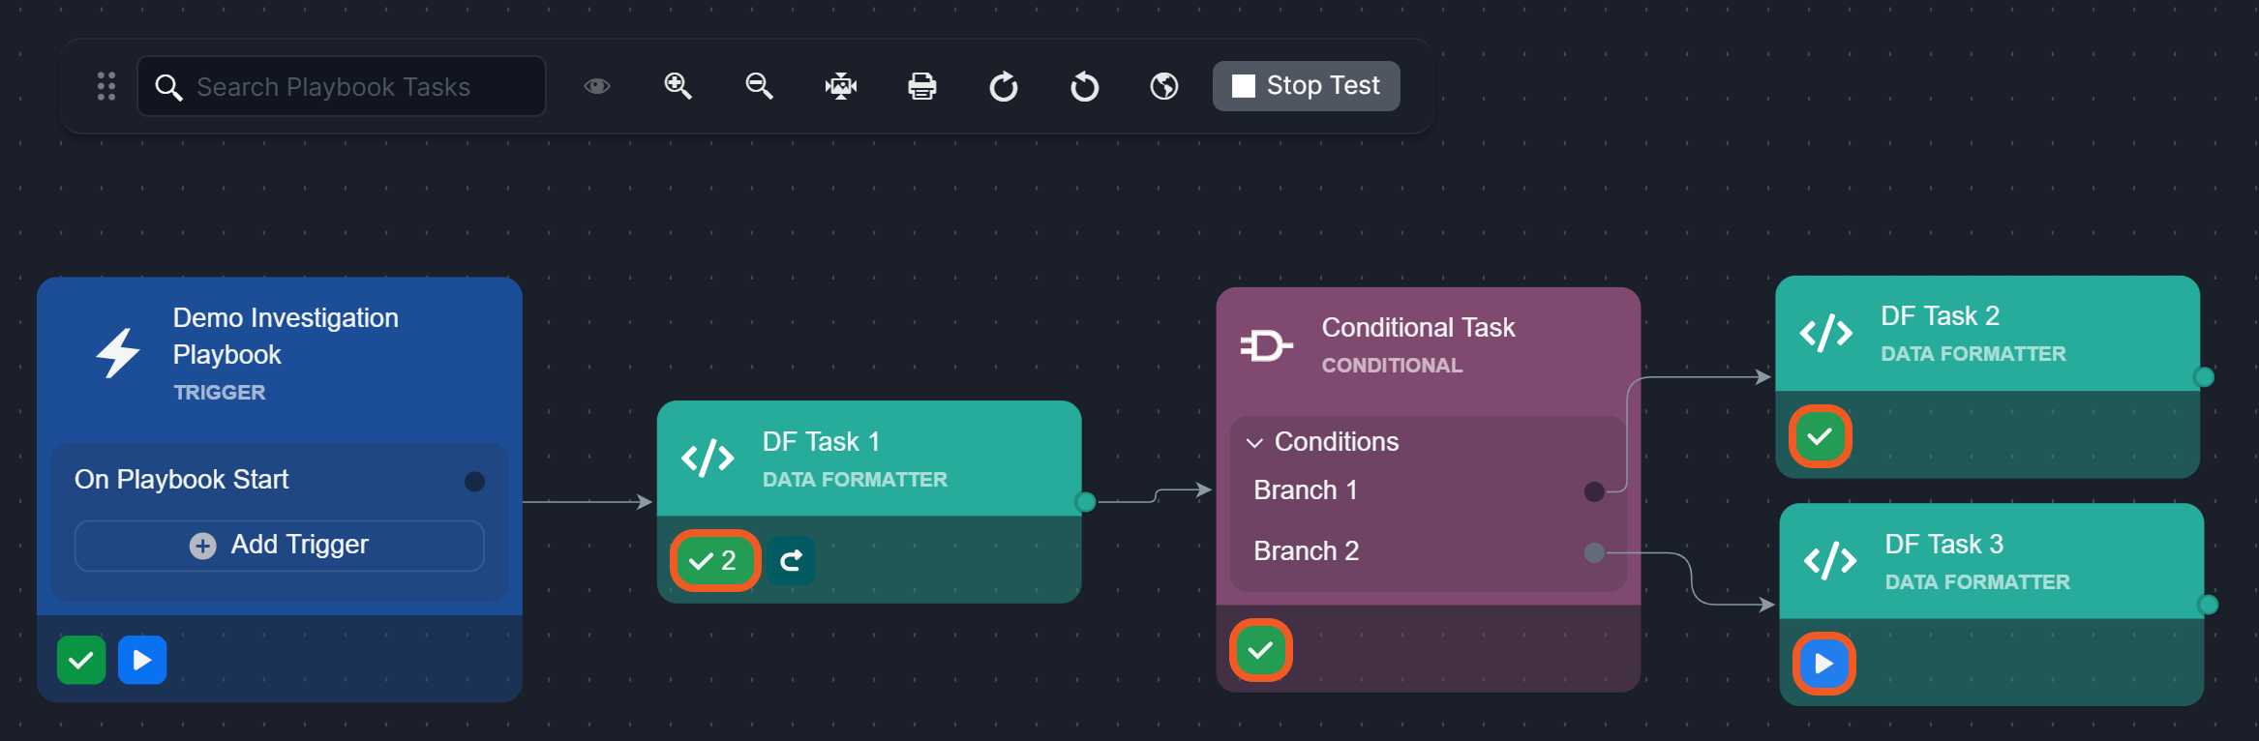This screenshot has height=741, width=2259.
Task: Click the clockwise redo arrow icon
Action: (x=1003, y=87)
